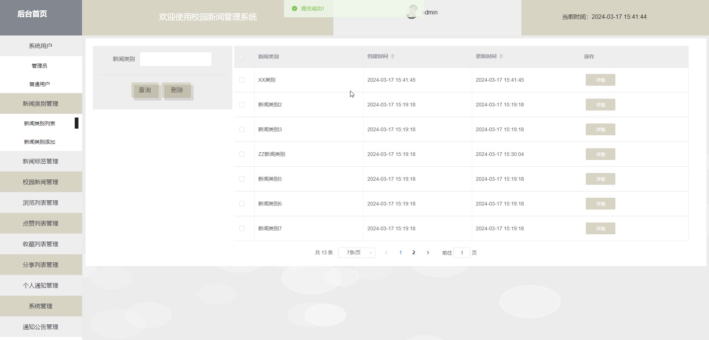Click 当前时间 clock text in header
709x340 pixels.
pos(604,17)
